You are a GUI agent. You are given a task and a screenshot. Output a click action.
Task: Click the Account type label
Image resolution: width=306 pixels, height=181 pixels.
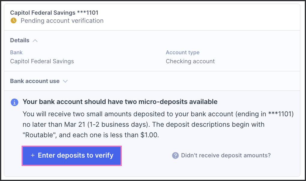point(183,52)
